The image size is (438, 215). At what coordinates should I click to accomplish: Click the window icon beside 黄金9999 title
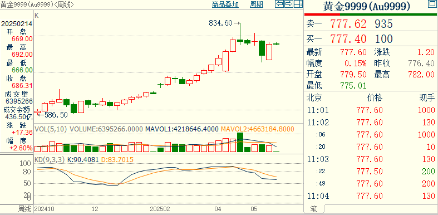[x=432, y=4]
